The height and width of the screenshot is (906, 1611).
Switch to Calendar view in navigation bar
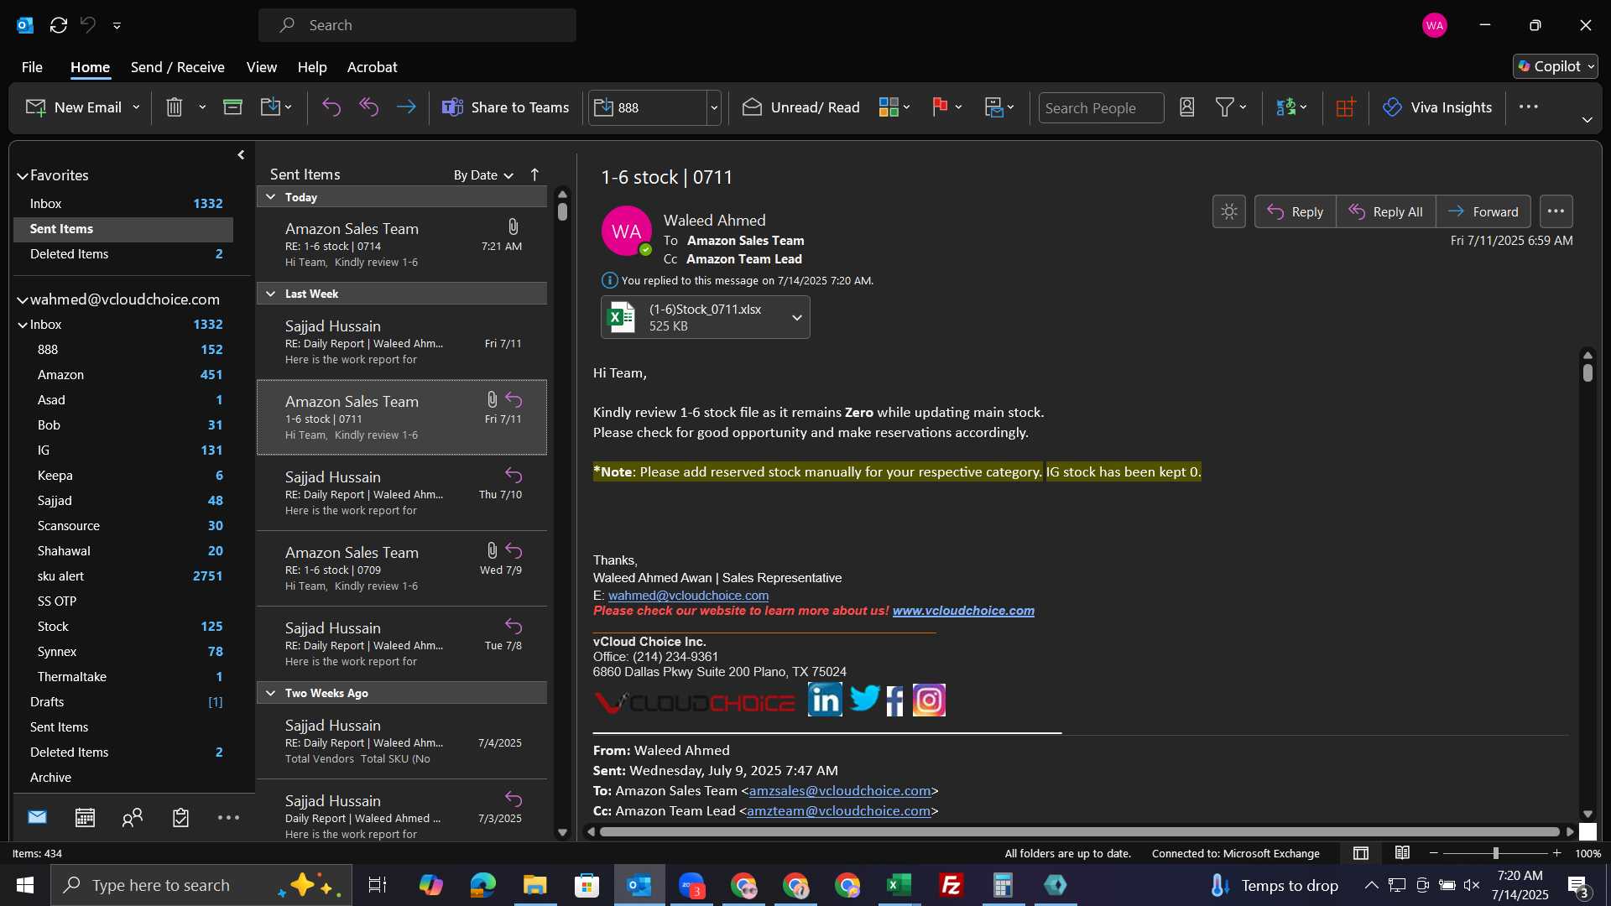click(x=85, y=817)
